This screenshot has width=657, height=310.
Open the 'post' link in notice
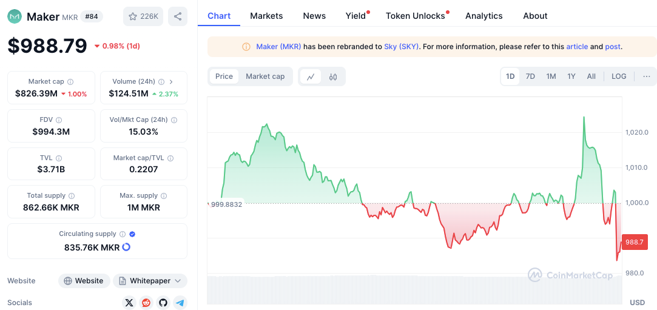point(613,47)
